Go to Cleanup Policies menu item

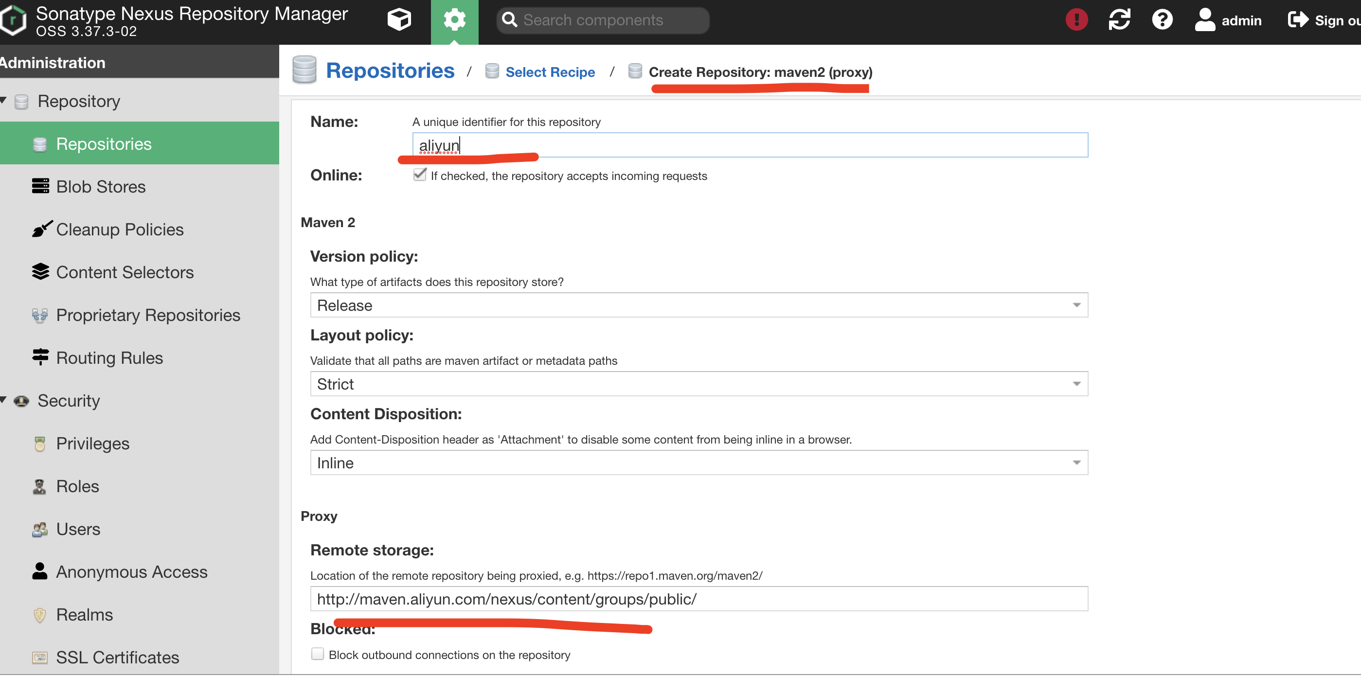tap(119, 229)
